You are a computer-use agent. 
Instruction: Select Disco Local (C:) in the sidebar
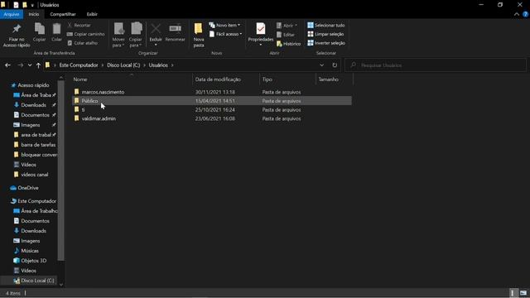(37, 281)
